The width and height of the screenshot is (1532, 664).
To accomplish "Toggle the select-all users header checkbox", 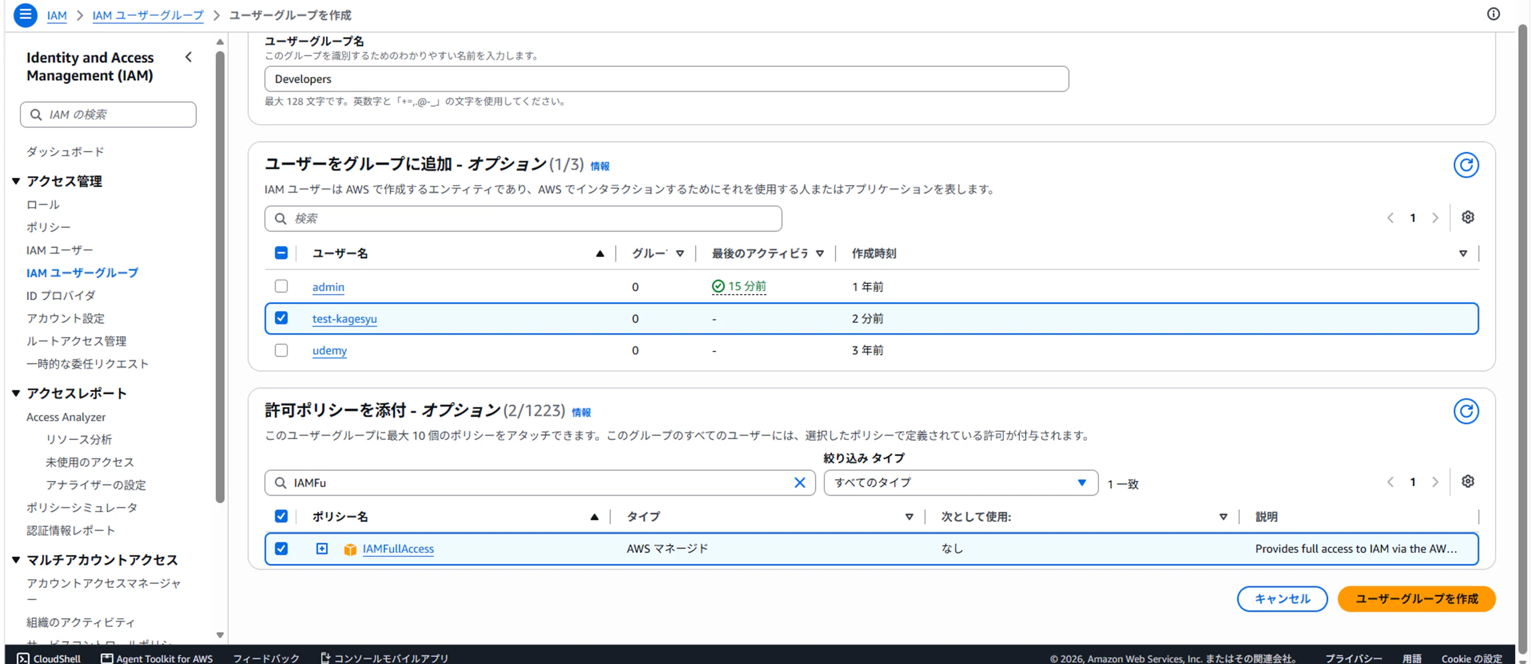I will pos(281,253).
